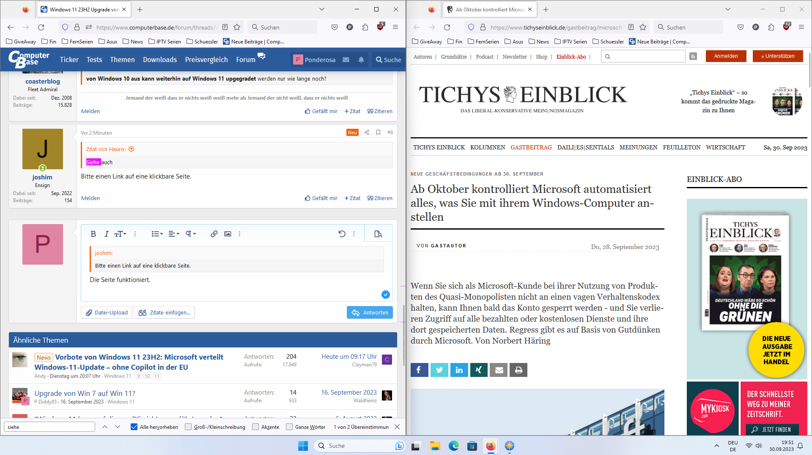
Task: Share the article on LinkedIn
Action: pyautogui.click(x=459, y=370)
